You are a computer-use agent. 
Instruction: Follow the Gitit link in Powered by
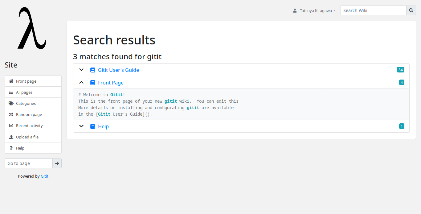pos(44,176)
